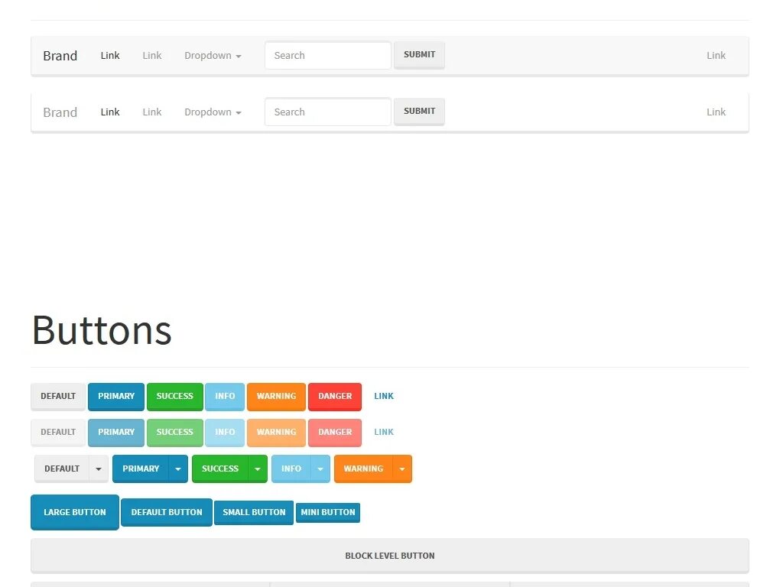Image resolution: width=783 pixels, height=587 pixels.
Task: Click the faded WARNING disabled button
Action: [276, 433]
